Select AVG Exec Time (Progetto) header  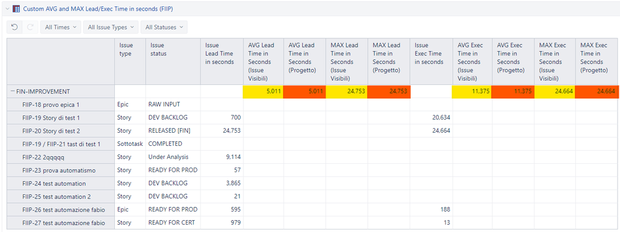pyautogui.click(x=513, y=61)
